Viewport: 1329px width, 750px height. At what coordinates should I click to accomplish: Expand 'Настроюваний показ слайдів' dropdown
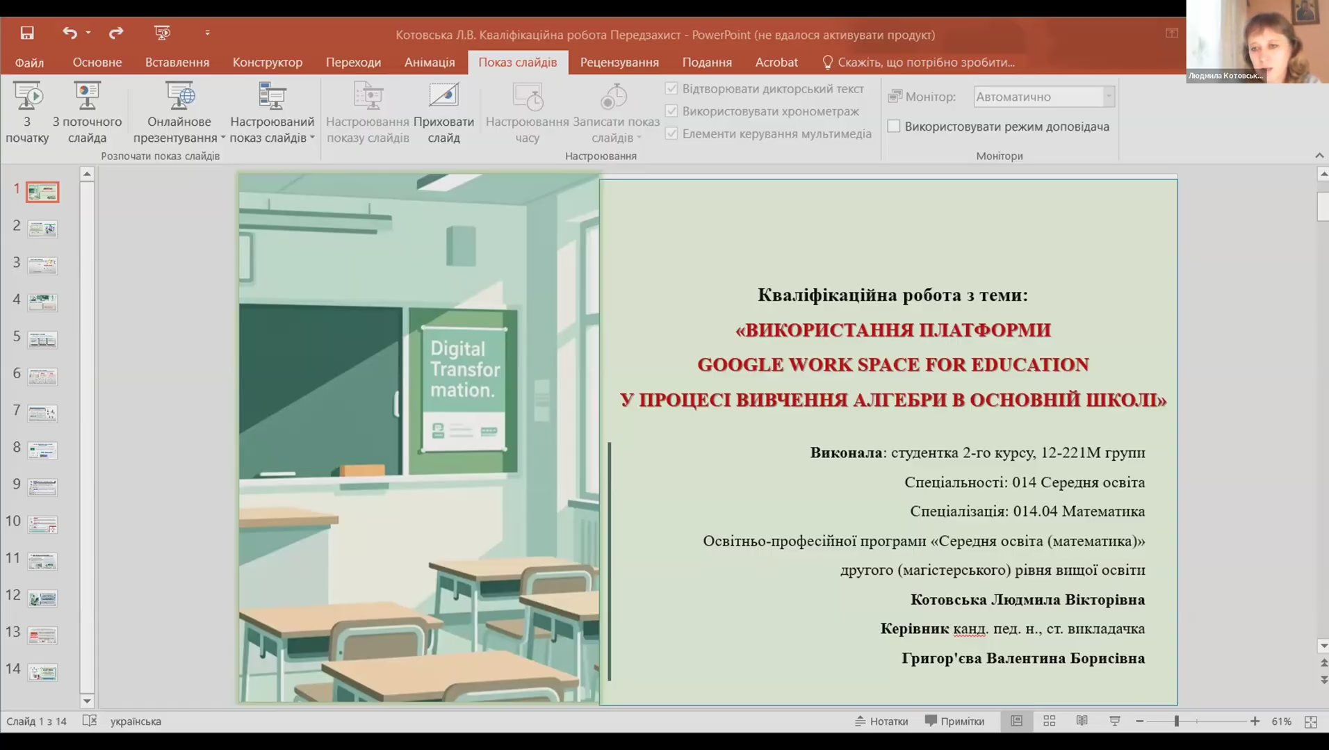click(x=312, y=138)
